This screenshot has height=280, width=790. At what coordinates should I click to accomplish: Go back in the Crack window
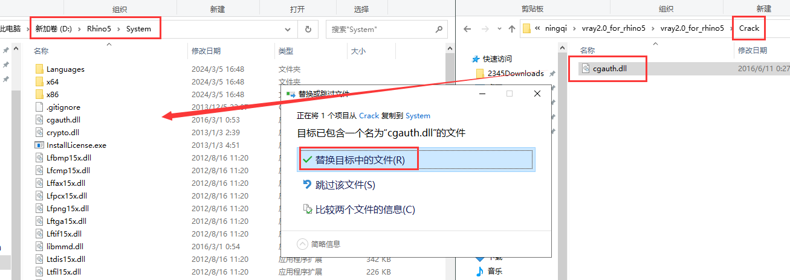[467, 29]
